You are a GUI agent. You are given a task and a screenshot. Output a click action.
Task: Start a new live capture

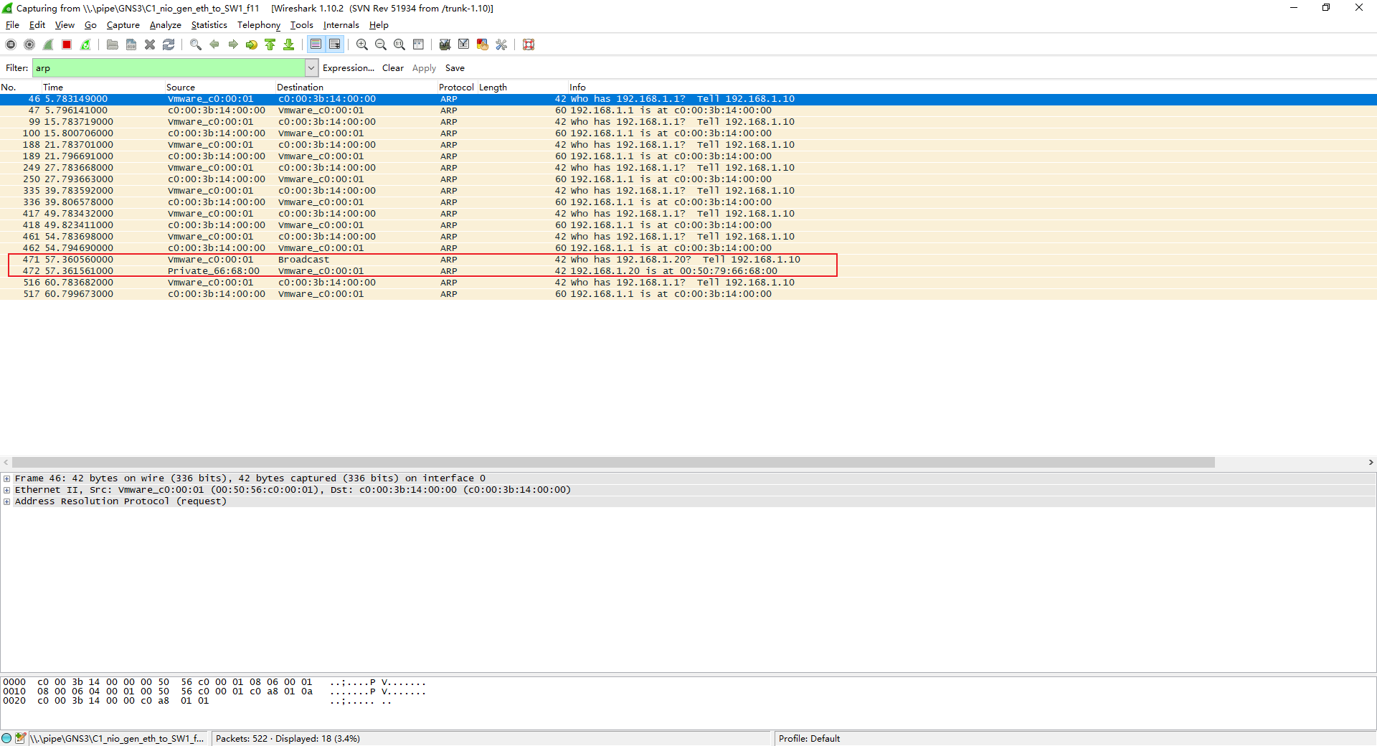[x=48, y=44]
